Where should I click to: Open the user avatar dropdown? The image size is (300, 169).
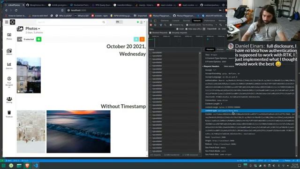pyautogui.click(x=142, y=22)
